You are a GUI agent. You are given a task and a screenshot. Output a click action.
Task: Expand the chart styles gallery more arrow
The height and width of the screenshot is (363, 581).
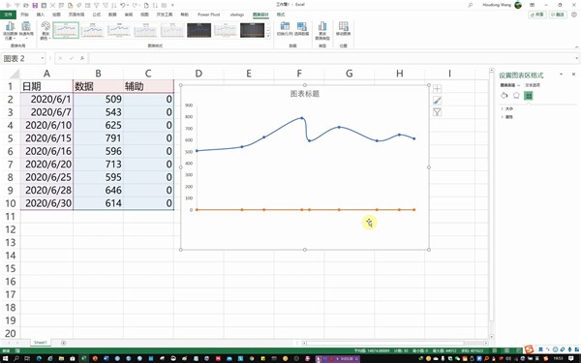(x=268, y=36)
